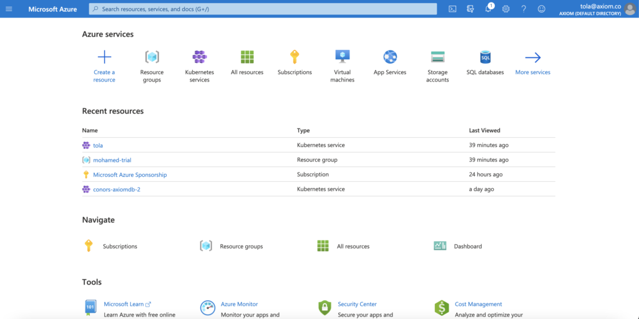Open Directory and subscription filter icon
Viewport: 639px width, 319px height.
tap(471, 9)
